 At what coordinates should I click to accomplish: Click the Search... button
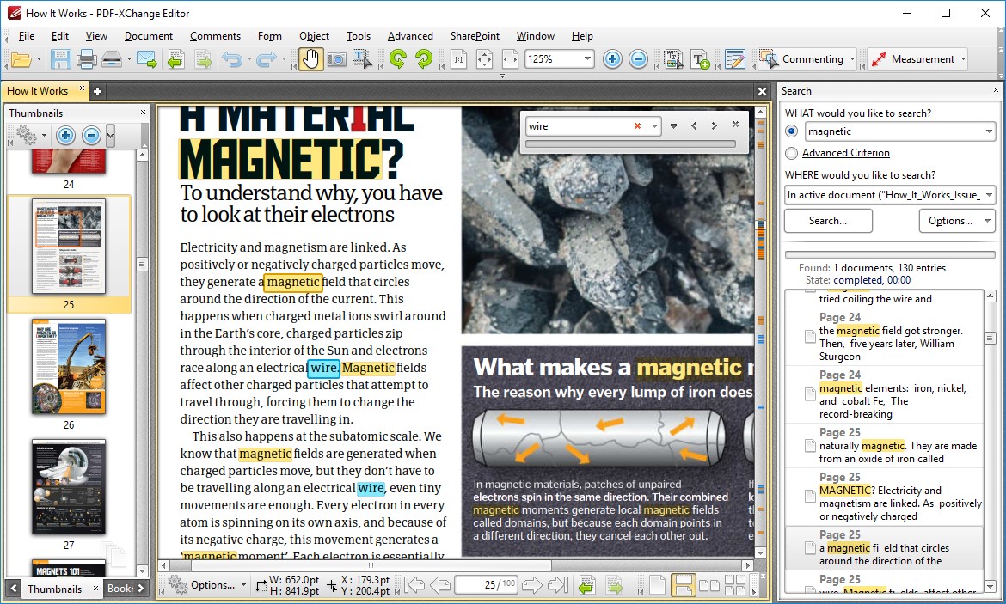click(828, 221)
